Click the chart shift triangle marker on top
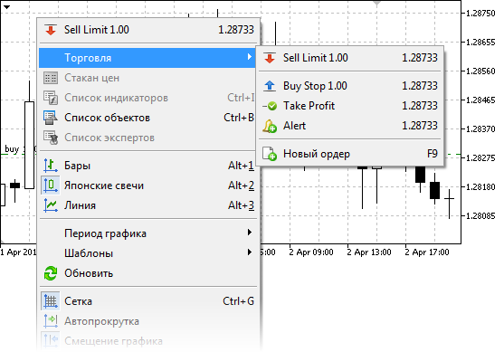The width and height of the screenshot is (504, 352). tap(377, 4)
